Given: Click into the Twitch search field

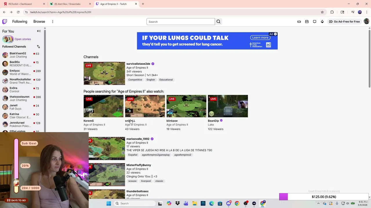Looking at the screenshot, I should click(x=181, y=22).
